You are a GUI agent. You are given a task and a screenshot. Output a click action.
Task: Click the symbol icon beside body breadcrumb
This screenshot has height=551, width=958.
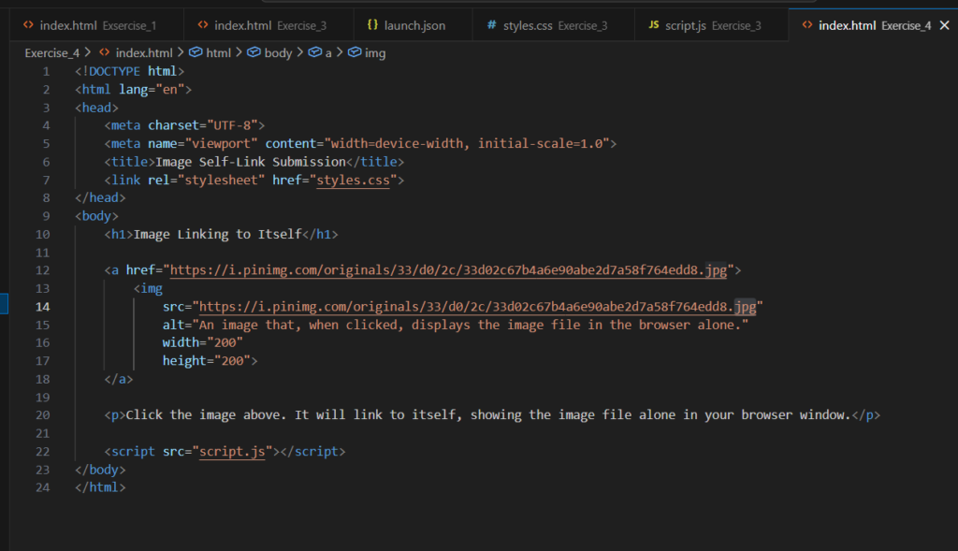(x=253, y=53)
